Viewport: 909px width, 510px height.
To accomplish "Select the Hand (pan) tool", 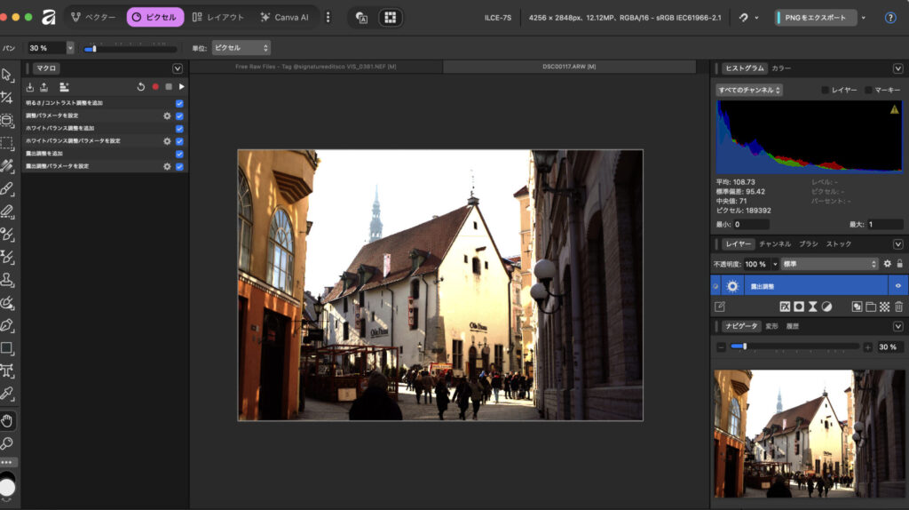I will coord(7,420).
